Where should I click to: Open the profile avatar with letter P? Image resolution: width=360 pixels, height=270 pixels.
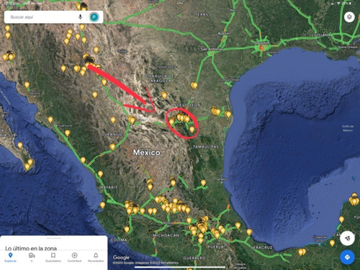(94, 17)
